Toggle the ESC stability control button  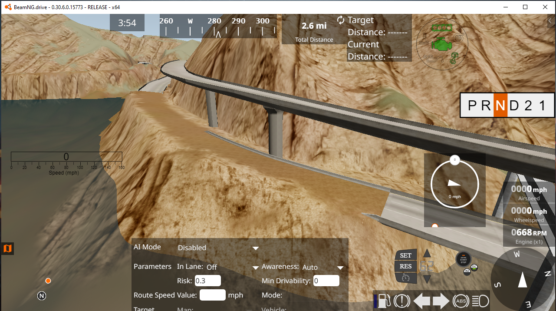(x=474, y=267)
